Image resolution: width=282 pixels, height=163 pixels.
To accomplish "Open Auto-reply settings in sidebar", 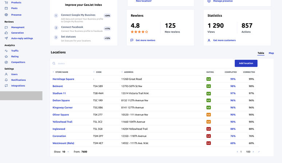I will 22,38.
